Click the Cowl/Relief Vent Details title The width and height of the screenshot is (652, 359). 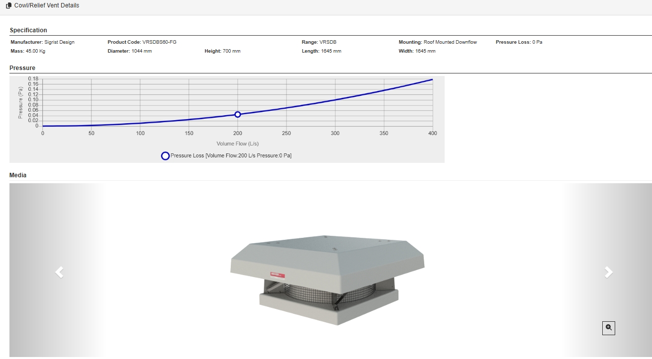point(46,5)
